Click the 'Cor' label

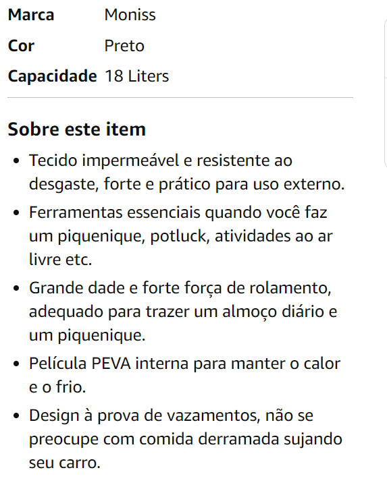pos(21,46)
